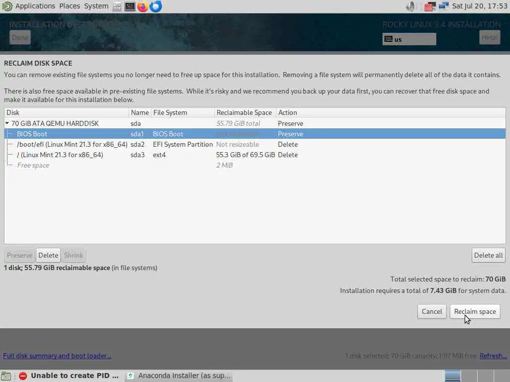Select the /boot/efi sda2 partition row
The height and width of the screenshot is (382, 510).
255,144
